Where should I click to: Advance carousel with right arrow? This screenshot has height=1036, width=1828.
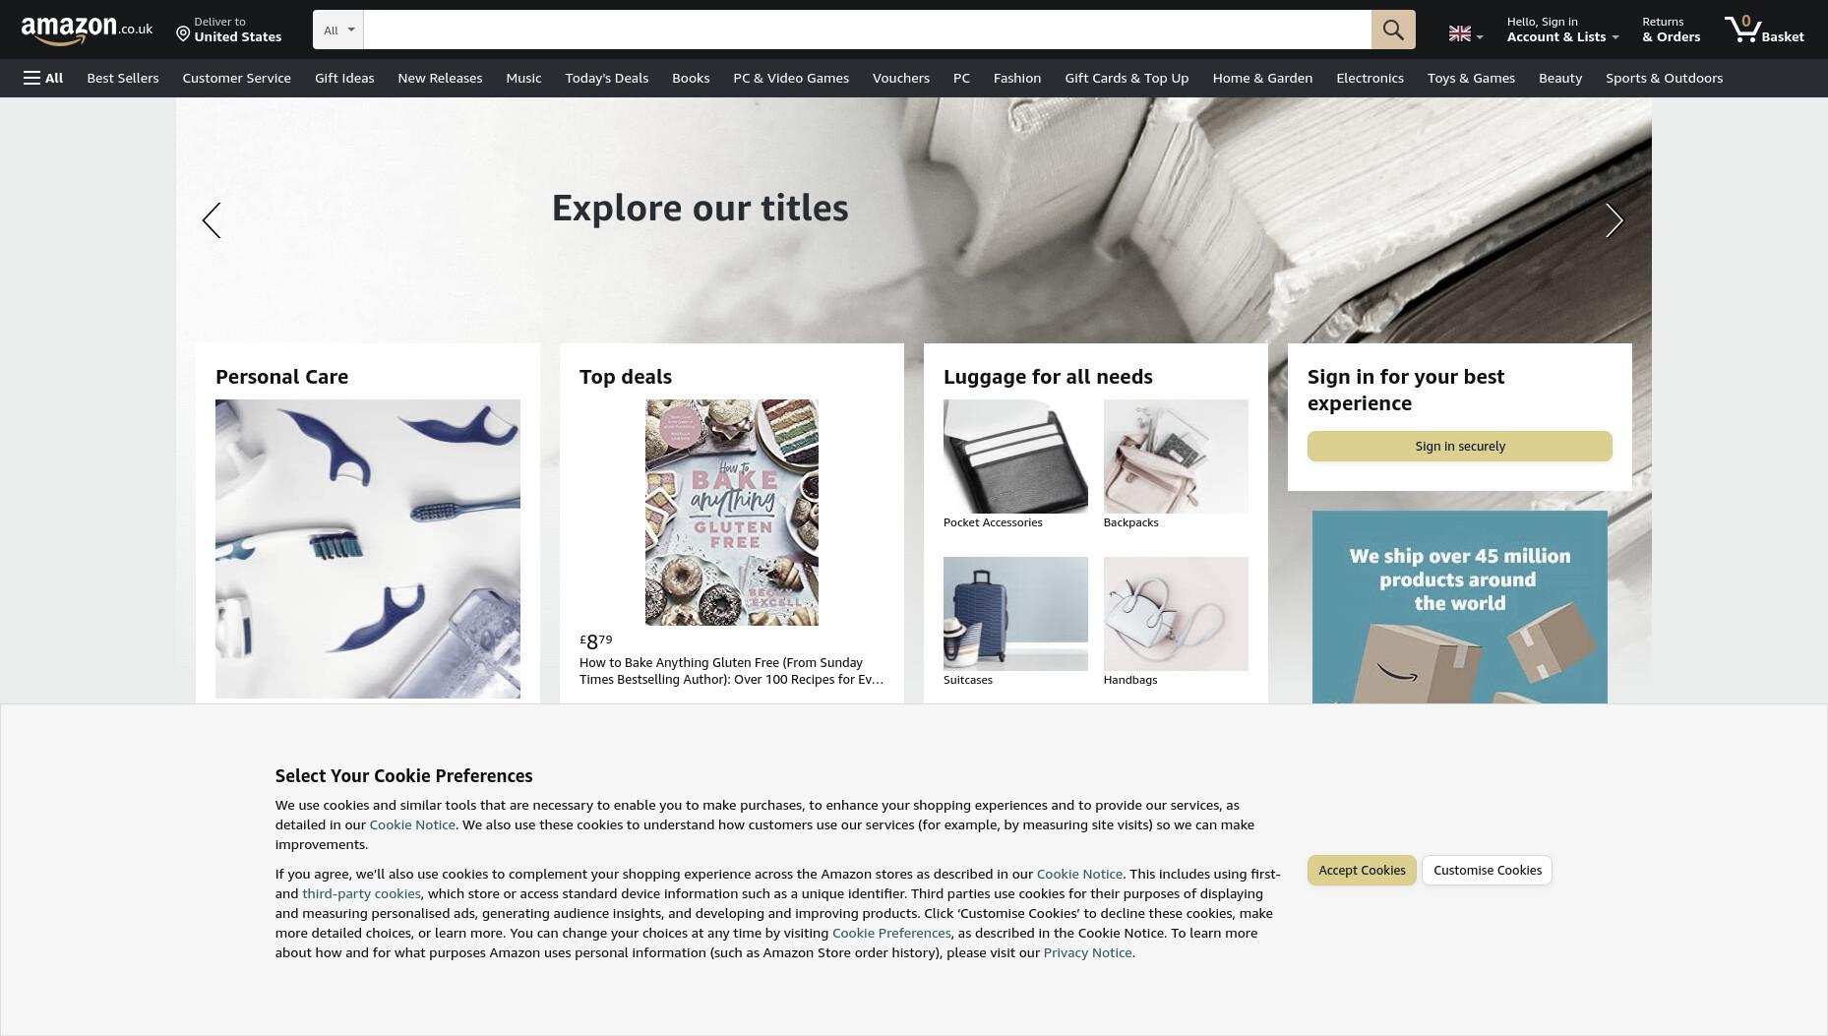(x=1615, y=220)
